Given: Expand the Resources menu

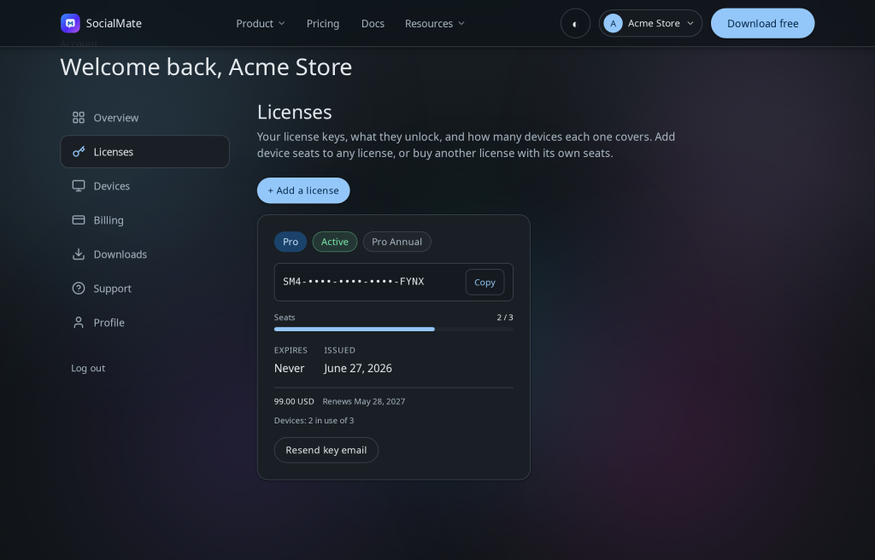Looking at the screenshot, I should coord(435,23).
